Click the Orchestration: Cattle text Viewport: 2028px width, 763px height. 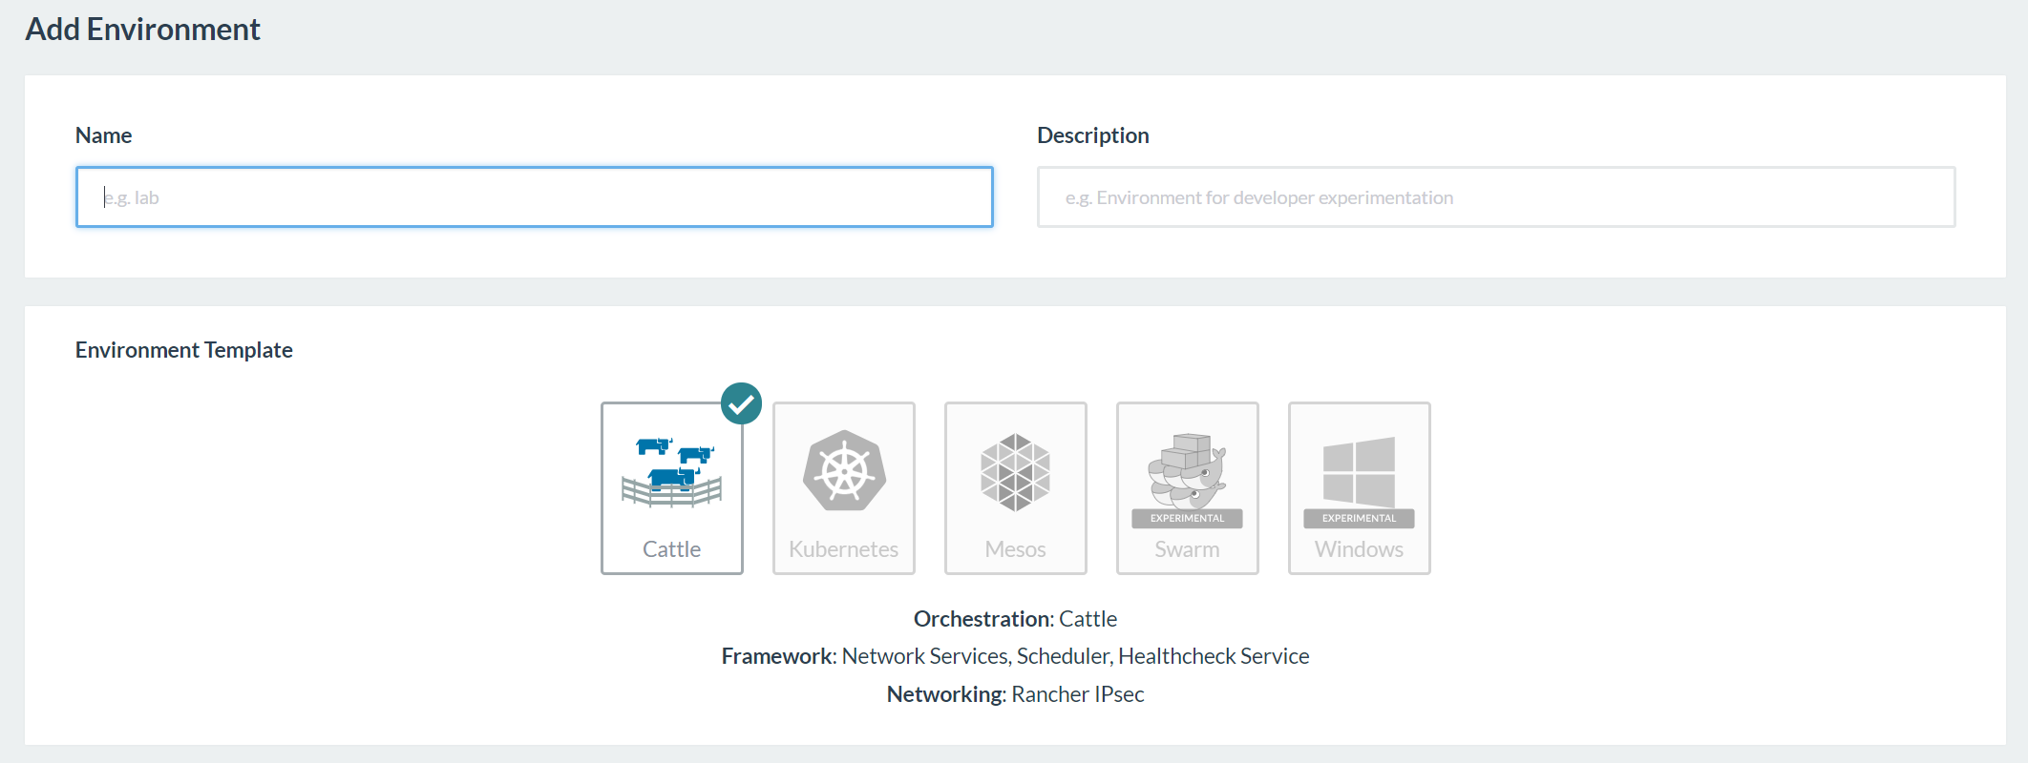click(1015, 619)
